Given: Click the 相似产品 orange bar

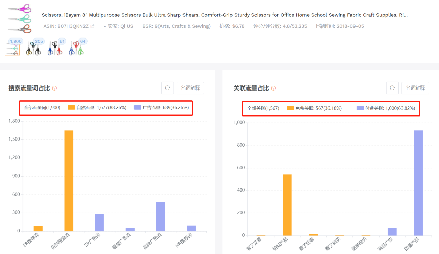Looking at the screenshot, I should click(x=287, y=205).
